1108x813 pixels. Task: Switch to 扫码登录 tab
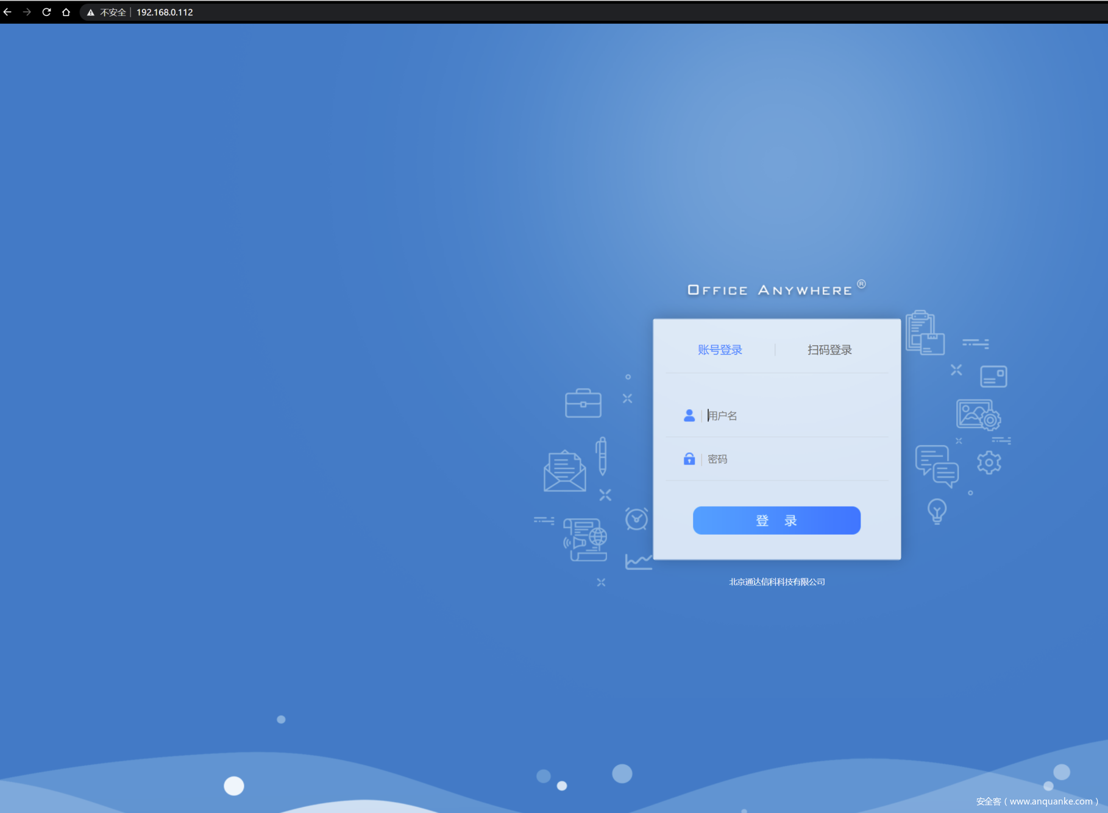pos(829,350)
